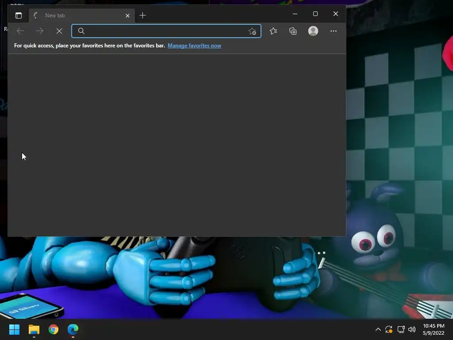Minimize the Edge window

pos(295,14)
